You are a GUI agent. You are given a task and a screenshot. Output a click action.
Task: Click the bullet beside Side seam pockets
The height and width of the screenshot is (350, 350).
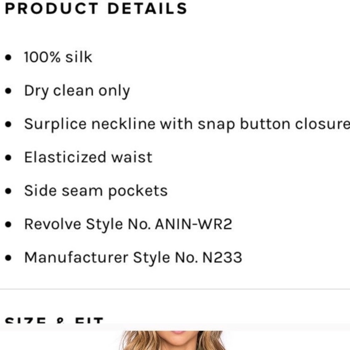(8, 191)
